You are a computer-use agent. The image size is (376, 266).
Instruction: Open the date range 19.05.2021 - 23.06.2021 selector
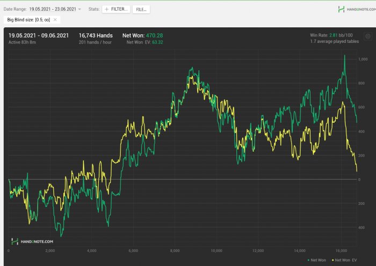pos(53,10)
